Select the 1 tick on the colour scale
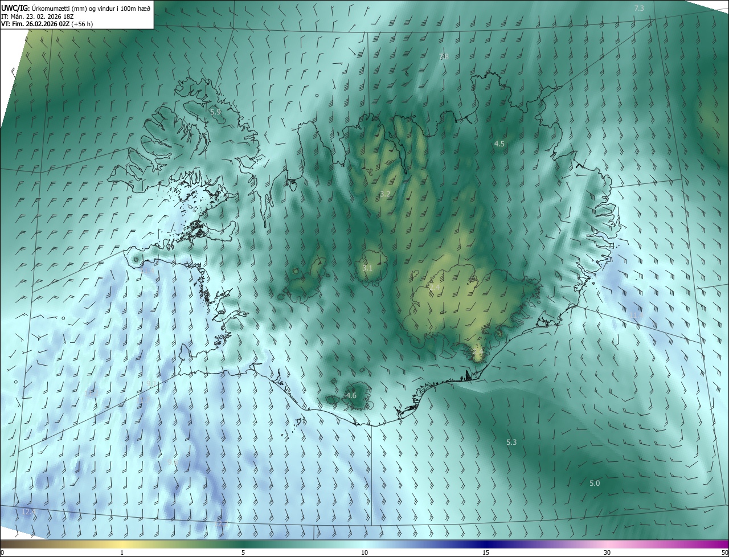 coord(122,552)
